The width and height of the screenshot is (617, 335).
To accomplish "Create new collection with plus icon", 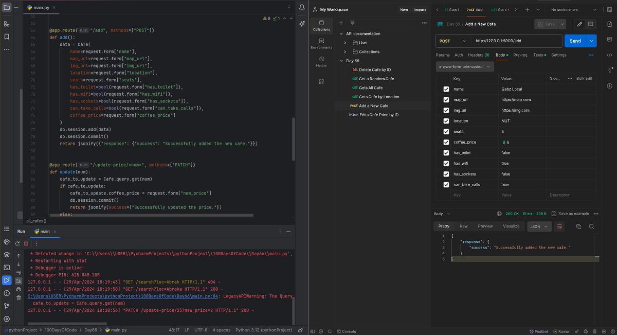I will pyautogui.click(x=341, y=23).
